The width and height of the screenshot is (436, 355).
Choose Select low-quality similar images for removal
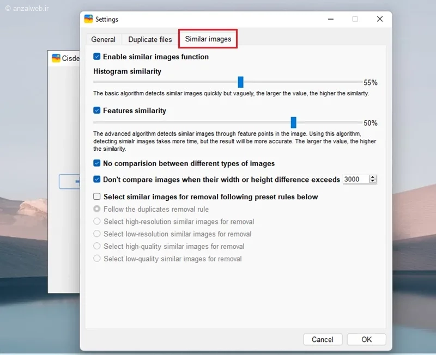click(97, 259)
